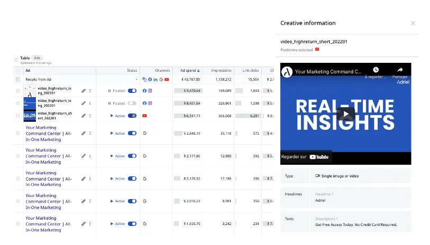Sort by the Link clicks column header

pyautogui.click(x=250, y=71)
